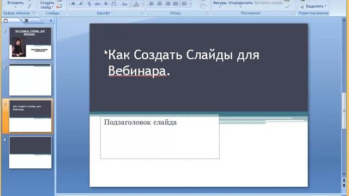Click the scroll down arrow
The height and width of the screenshot is (196, 349).
[344, 174]
